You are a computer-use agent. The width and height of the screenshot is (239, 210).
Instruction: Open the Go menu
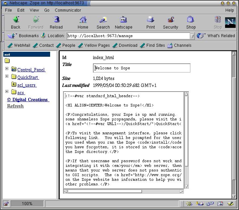(47, 10)
